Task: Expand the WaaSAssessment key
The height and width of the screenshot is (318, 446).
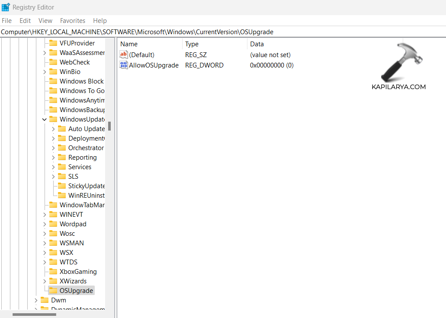Action: point(45,53)
